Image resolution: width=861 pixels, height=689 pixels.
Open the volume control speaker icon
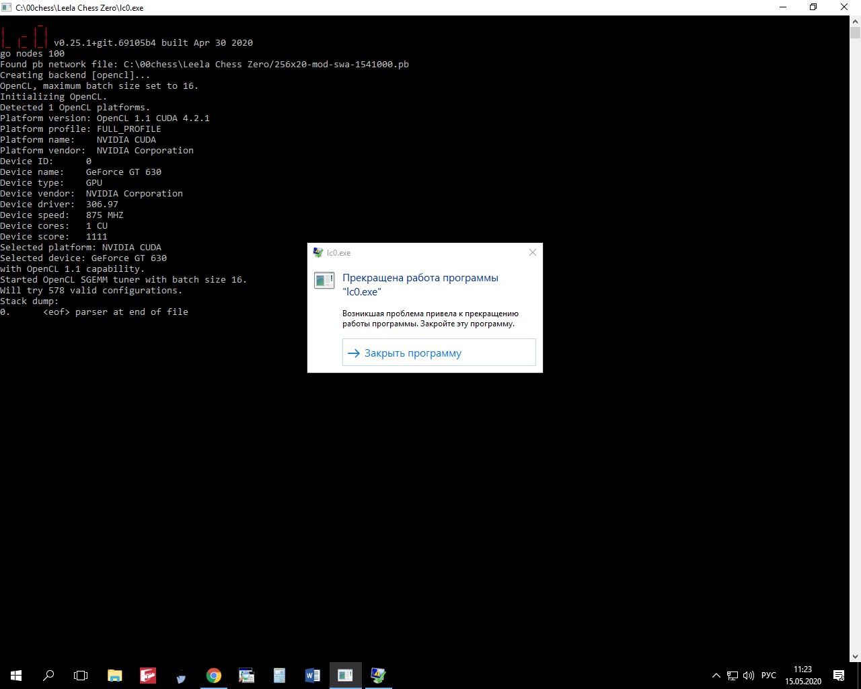tap(748, 675)
